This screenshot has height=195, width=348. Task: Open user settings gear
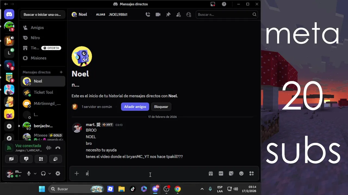[x=58, y=174]
